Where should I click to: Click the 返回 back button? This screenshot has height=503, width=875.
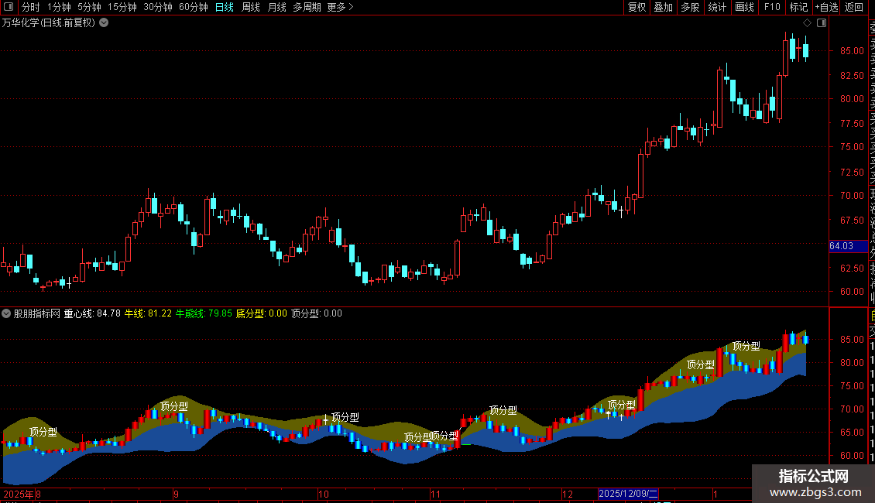coord(854,7)
